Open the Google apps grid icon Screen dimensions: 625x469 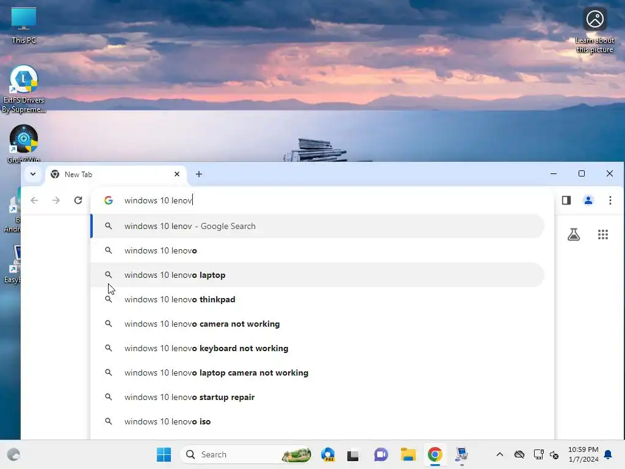[x=603, y=234]
